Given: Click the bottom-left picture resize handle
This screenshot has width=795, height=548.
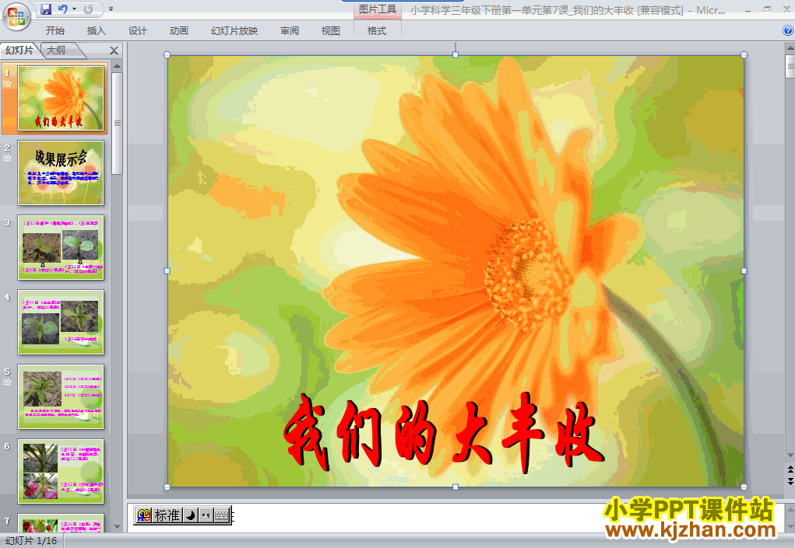Looking at the screenshot, I should 167,487.
